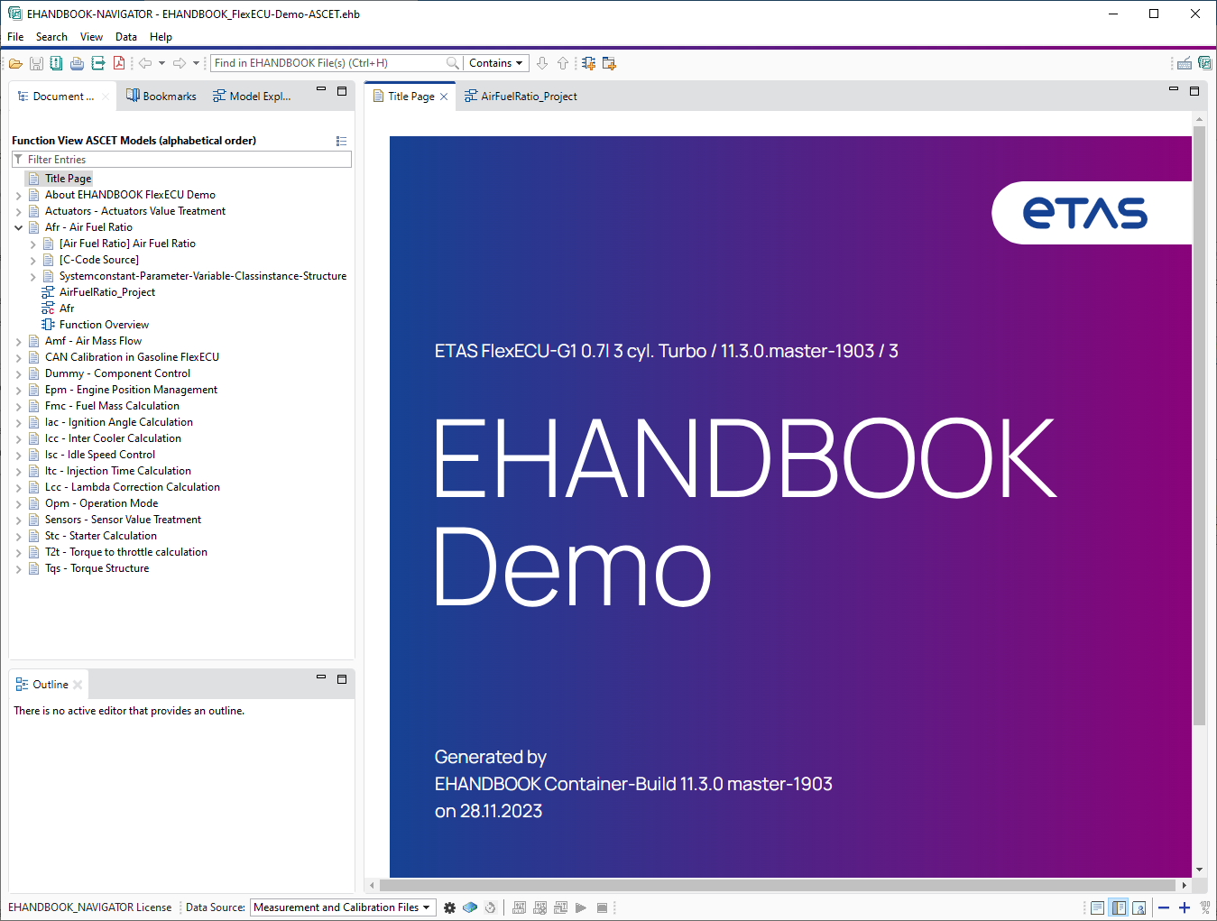Viewport: 1217px width, 921px height.
Task: Collapse the Afr - Air Fuel Ratio node
Action: coord(18,226)
